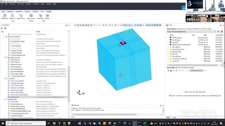Click the Terminal horizontal scrollbar
Image resolution: width=225 pixels, height=126 pixels.
(105, 114)
